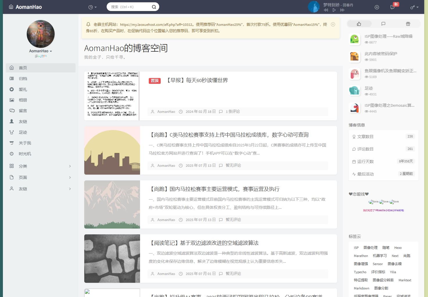The image size is (428, 297).
Task: Click the Marathon tag in tag cloud
Action: 361,256
